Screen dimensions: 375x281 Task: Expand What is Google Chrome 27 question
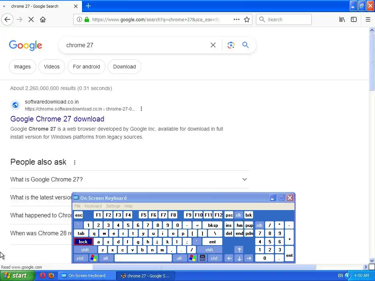click(129, 179)
